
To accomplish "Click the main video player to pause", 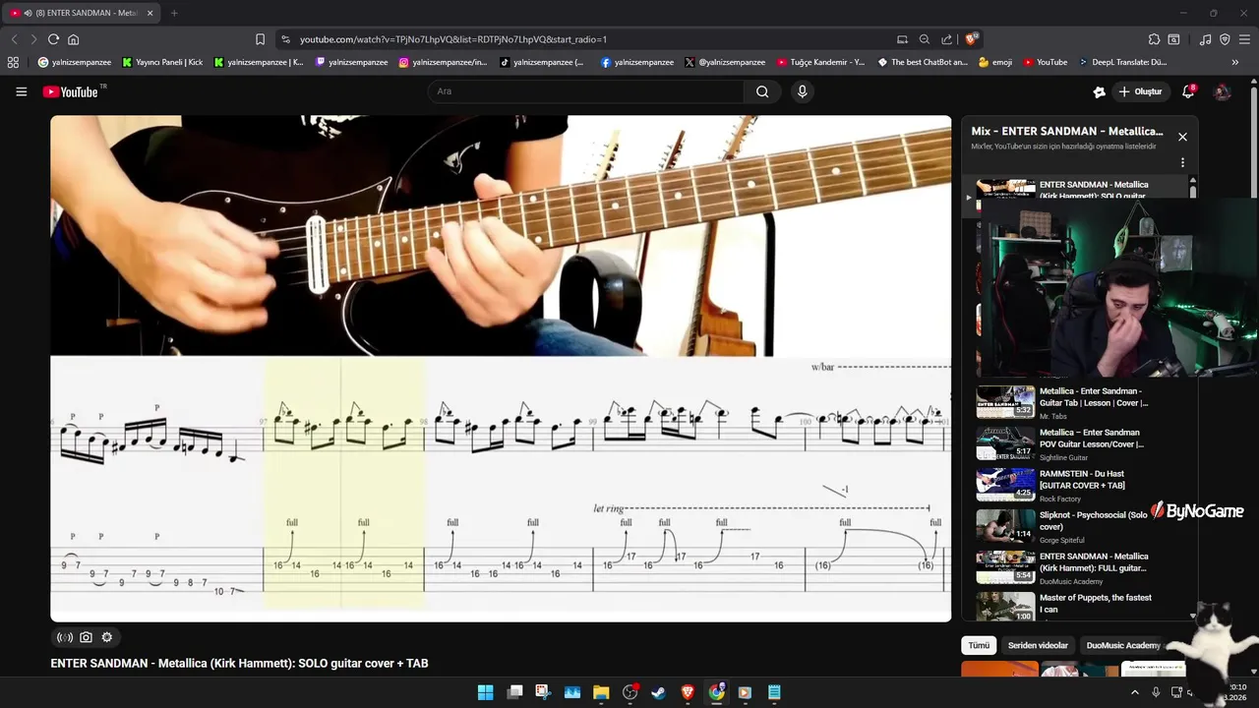I will coord(501,368).
